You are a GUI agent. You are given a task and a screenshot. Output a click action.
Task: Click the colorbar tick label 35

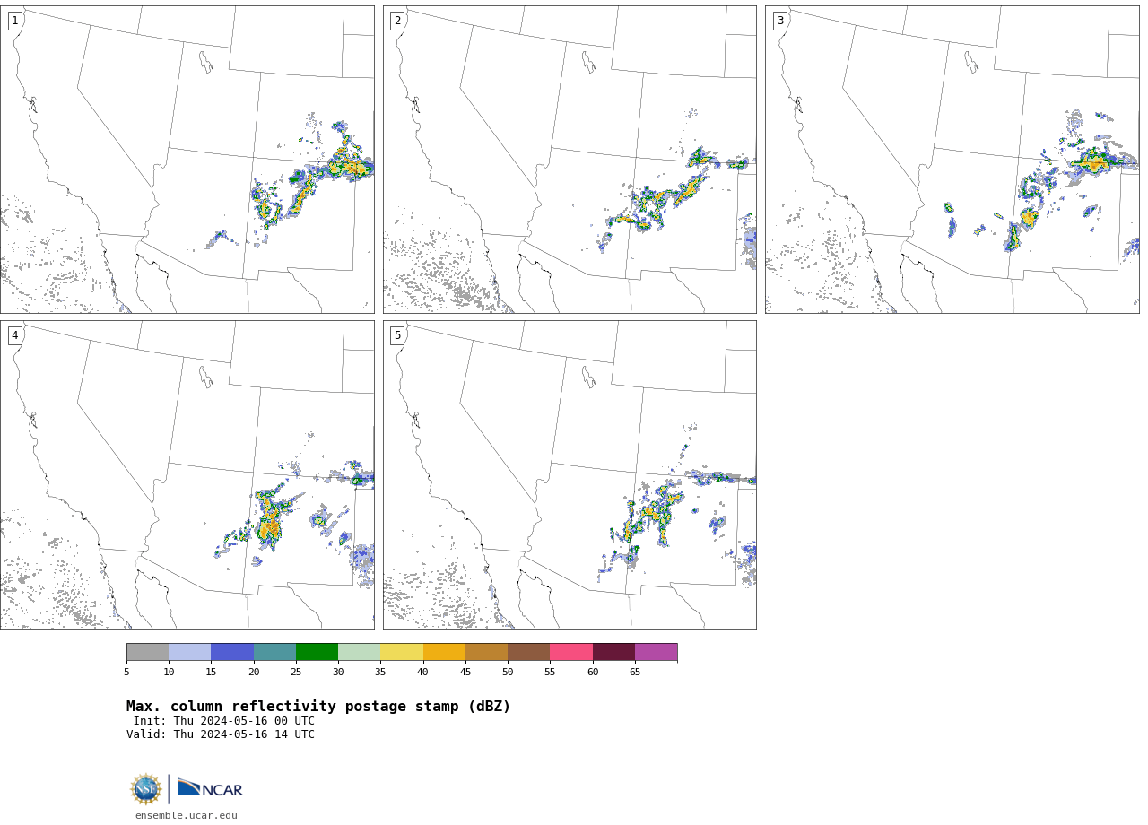tap(380, 672)
